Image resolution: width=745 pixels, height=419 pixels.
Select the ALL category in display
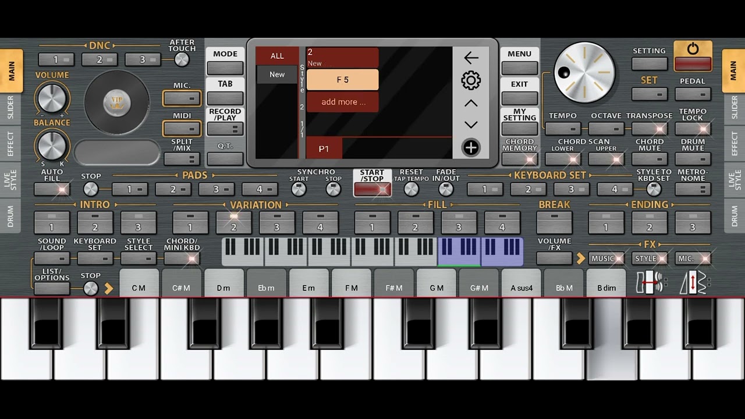(x=277, y=56)
